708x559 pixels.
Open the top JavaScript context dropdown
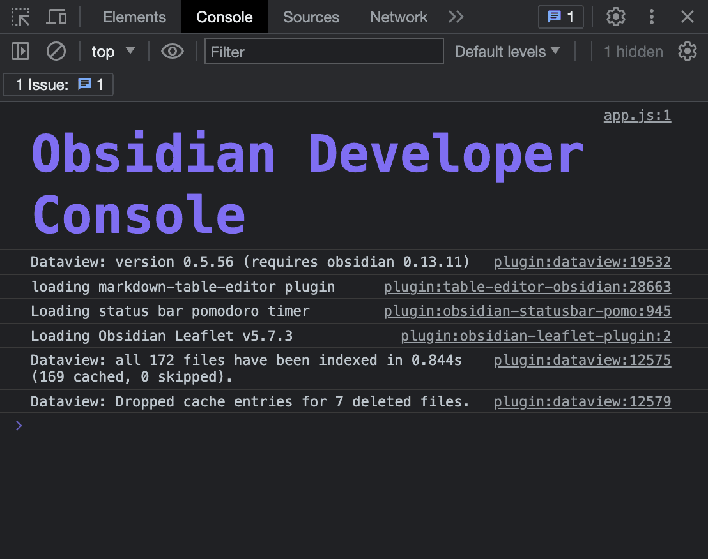click(x=113, y=52)
